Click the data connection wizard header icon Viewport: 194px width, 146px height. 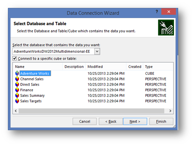coord(166,28)
